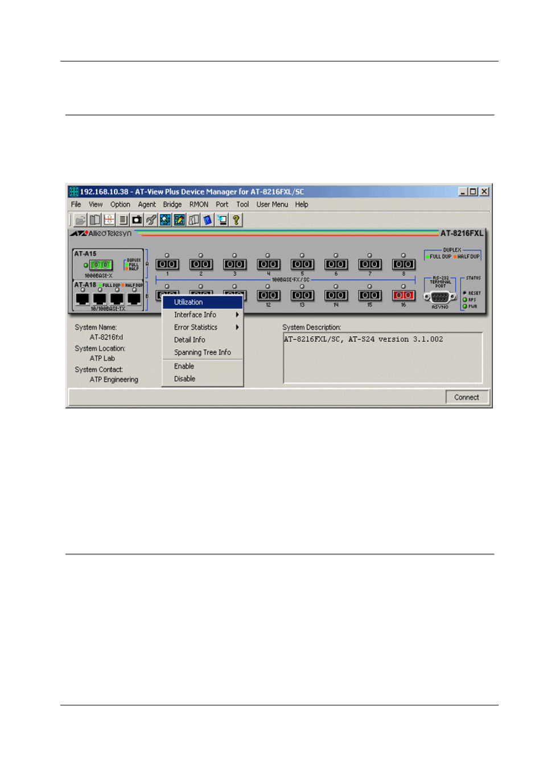Open the RMON menu

click(199, 204)
